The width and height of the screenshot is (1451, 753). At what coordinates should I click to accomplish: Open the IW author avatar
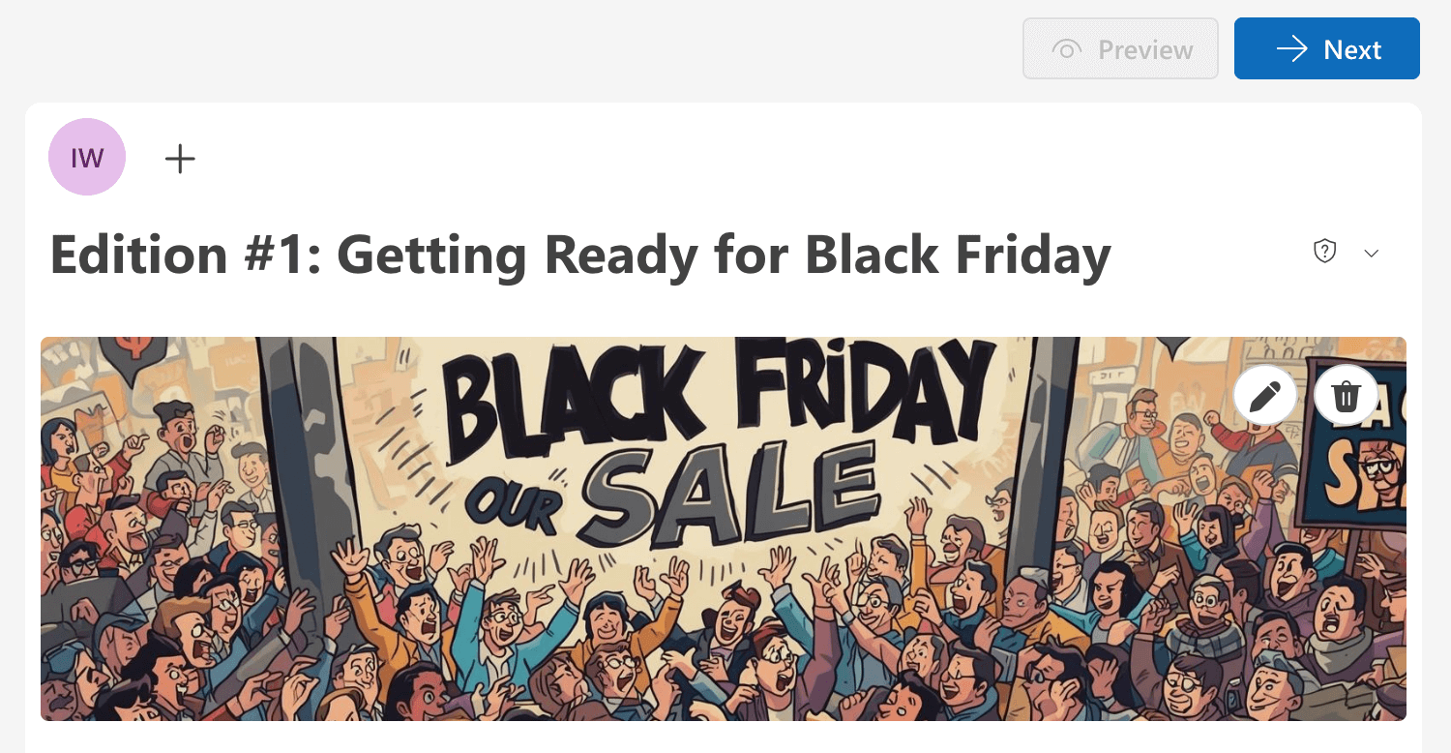[87, 157]
